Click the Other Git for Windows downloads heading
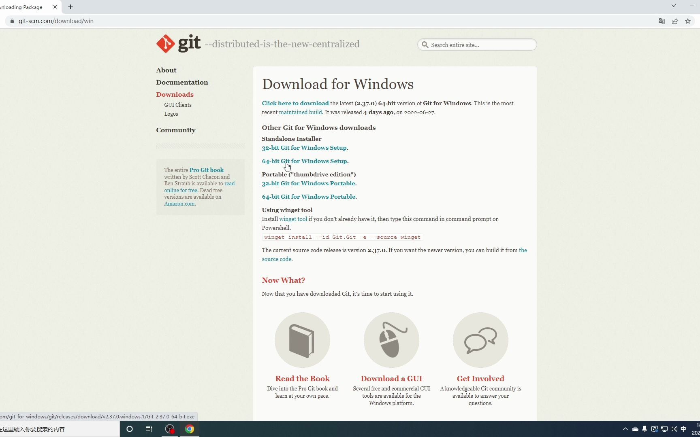Screen dimensions: 700x437 click(x=319, y=128)
